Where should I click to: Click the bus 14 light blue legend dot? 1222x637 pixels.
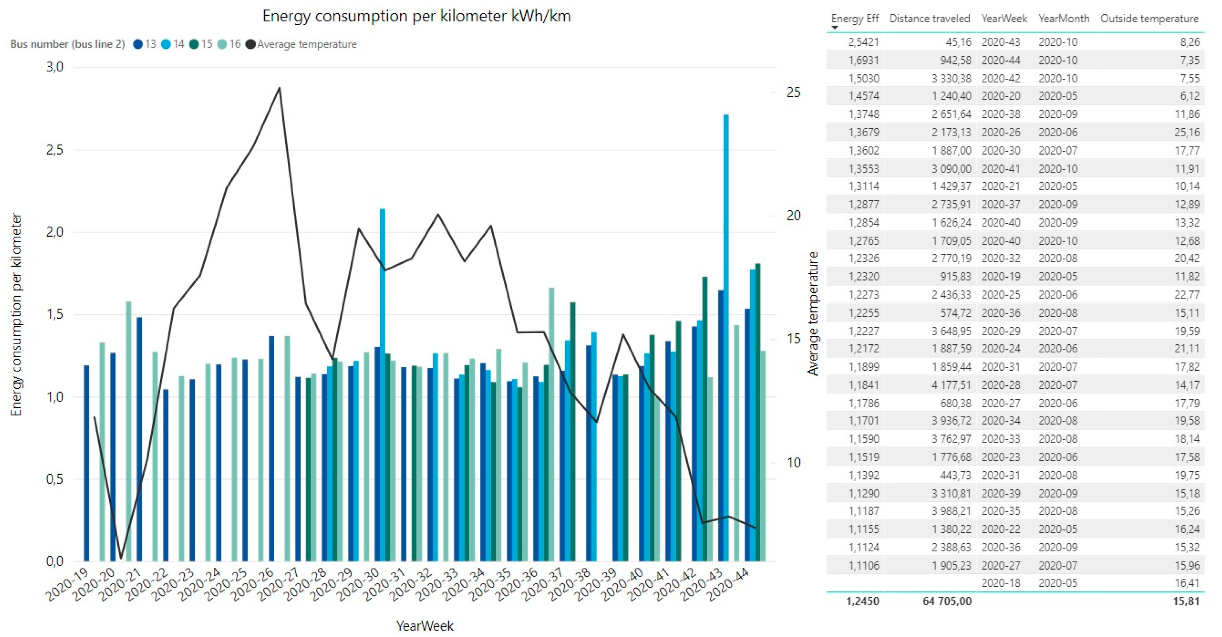click(166, 45)
